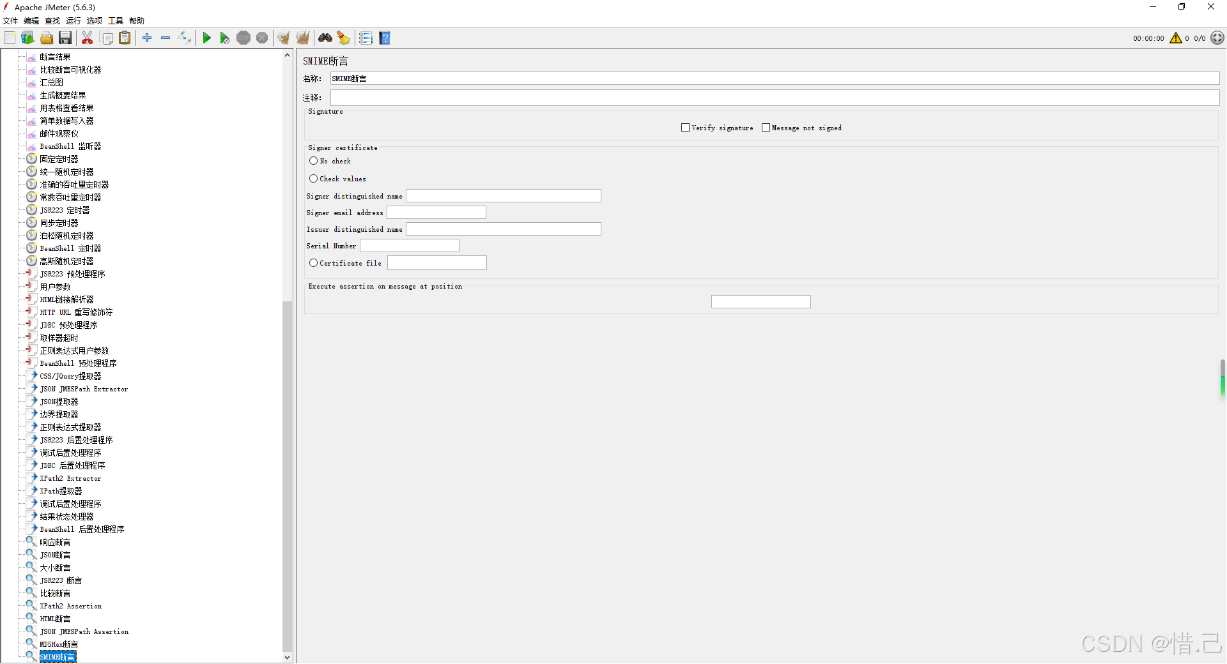Viewport: 1227px width, 664px height.
Task: Clear all results with double broom
Action: [x=303, y=38]
